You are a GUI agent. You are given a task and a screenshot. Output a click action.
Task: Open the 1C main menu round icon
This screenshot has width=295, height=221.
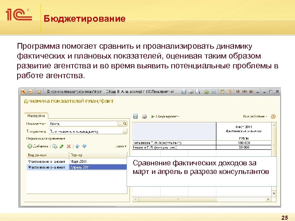23,92
